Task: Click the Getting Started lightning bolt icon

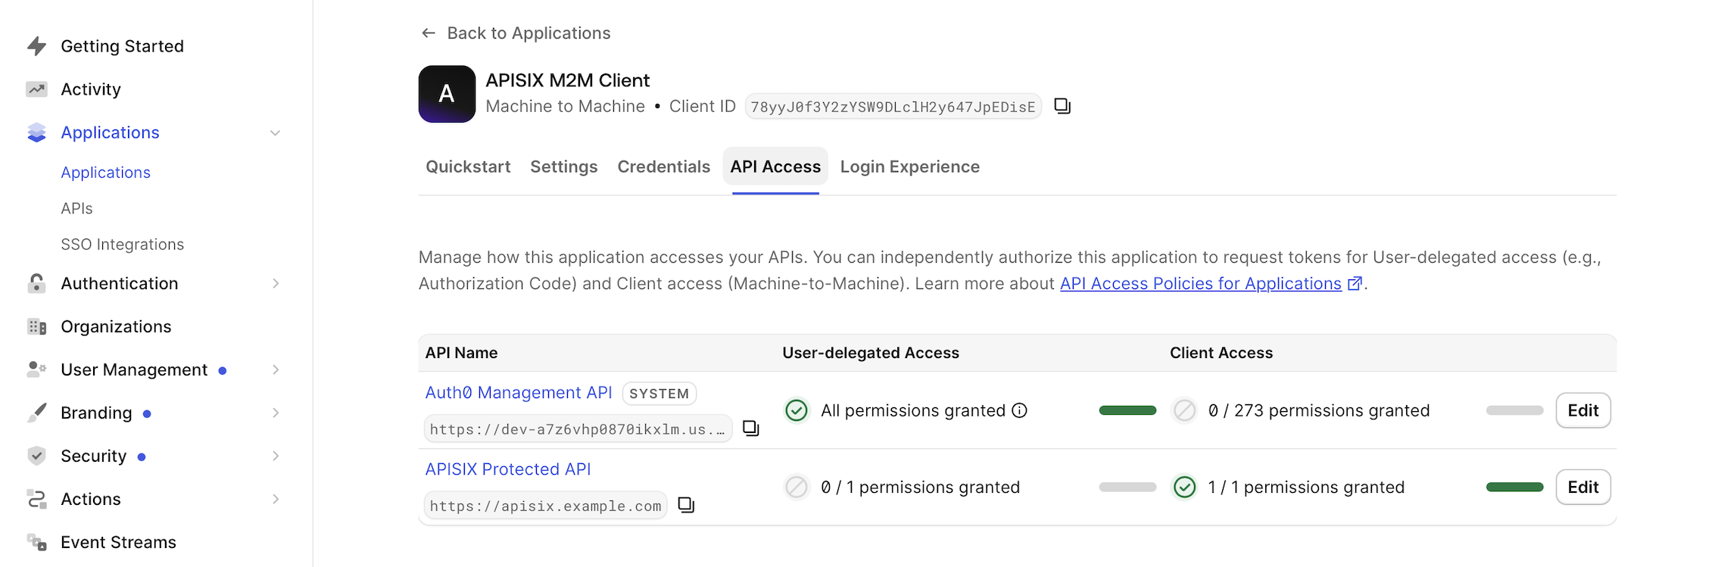Action: pyautogui.click(x=36, y=46)
